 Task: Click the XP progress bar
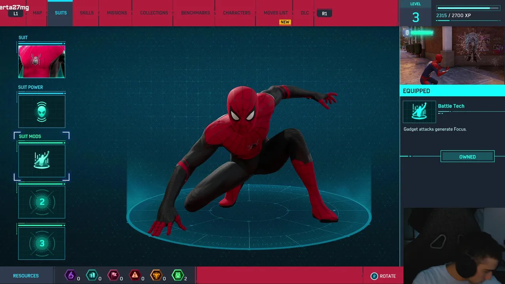469,8
